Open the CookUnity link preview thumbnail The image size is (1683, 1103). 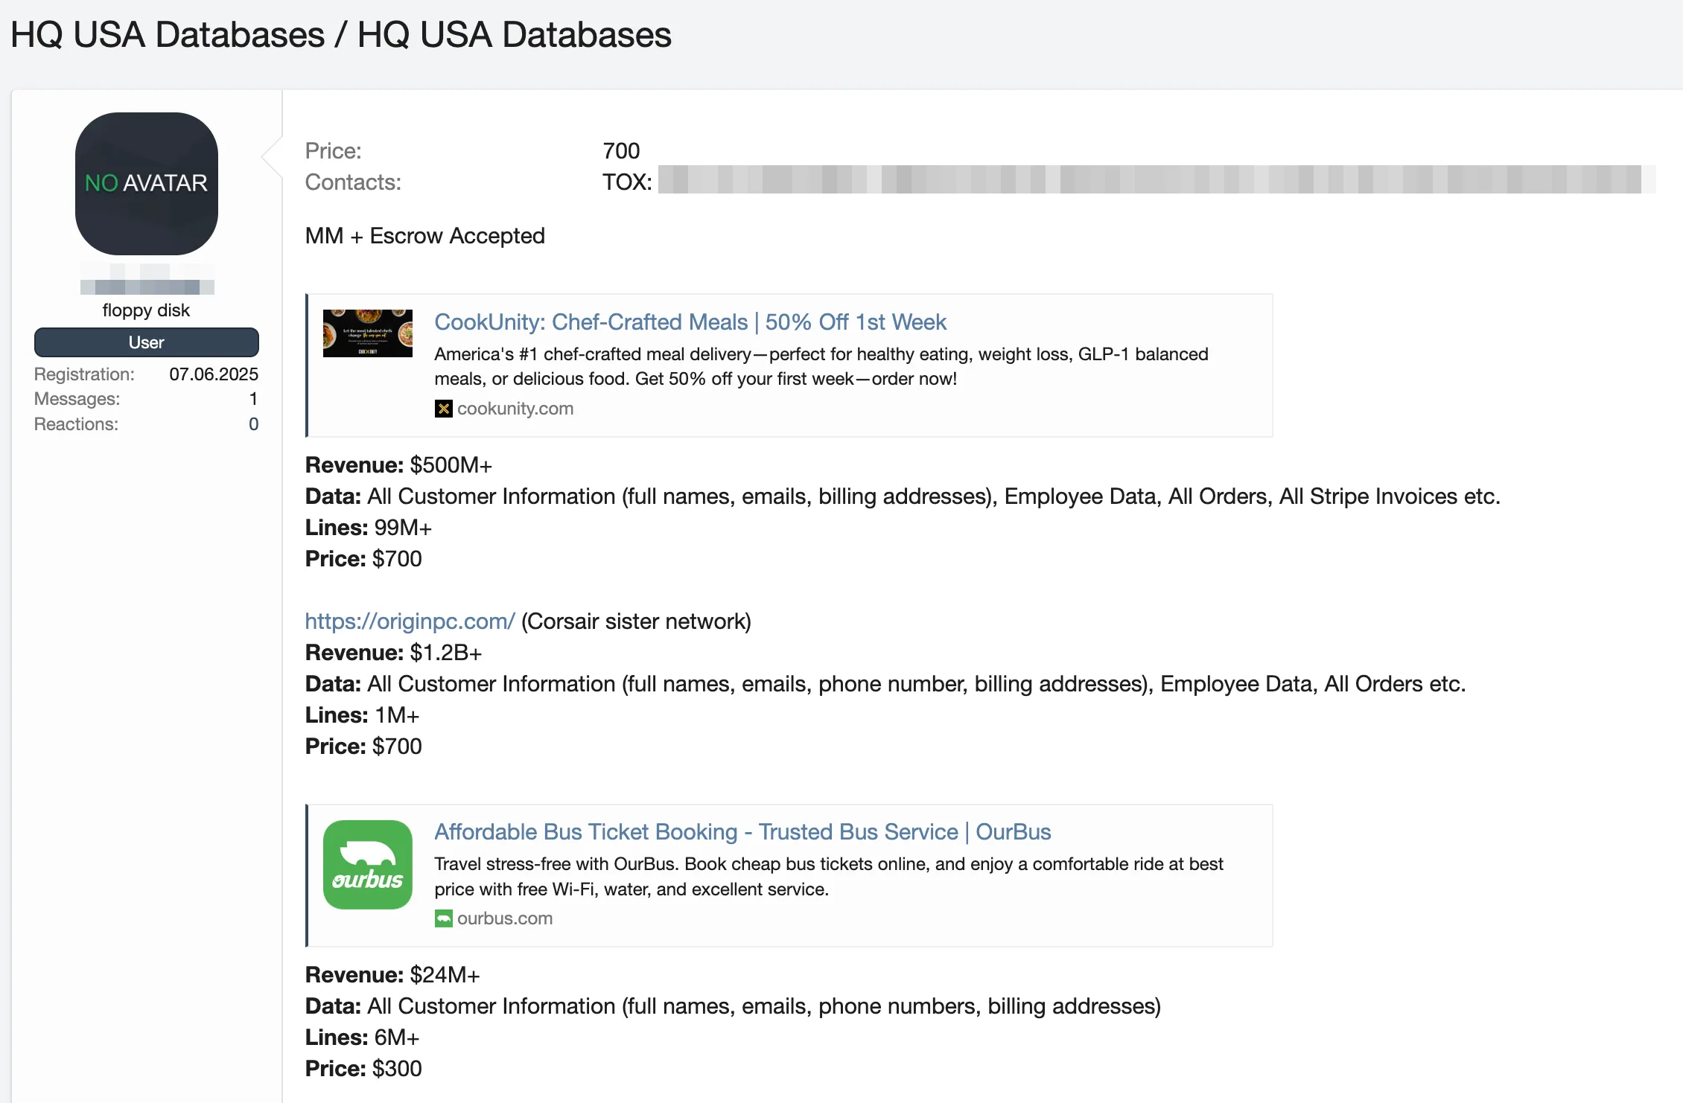[367, 333]
